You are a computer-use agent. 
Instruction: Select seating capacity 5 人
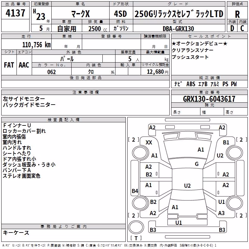tap(134, 59)
